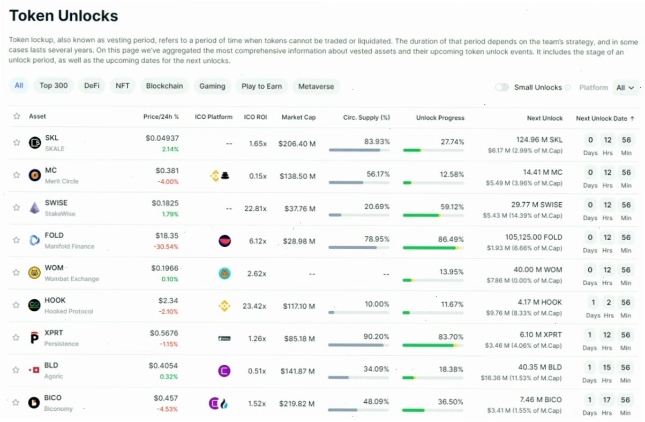Screen dimensions: 645x422
Task: Mark WOM as favorite with star
Action: (x=17, y=272)
